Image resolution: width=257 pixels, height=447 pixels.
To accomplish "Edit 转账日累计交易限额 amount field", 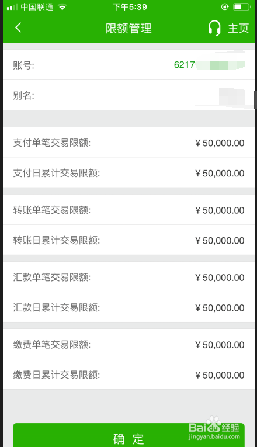I will [220, 240].
